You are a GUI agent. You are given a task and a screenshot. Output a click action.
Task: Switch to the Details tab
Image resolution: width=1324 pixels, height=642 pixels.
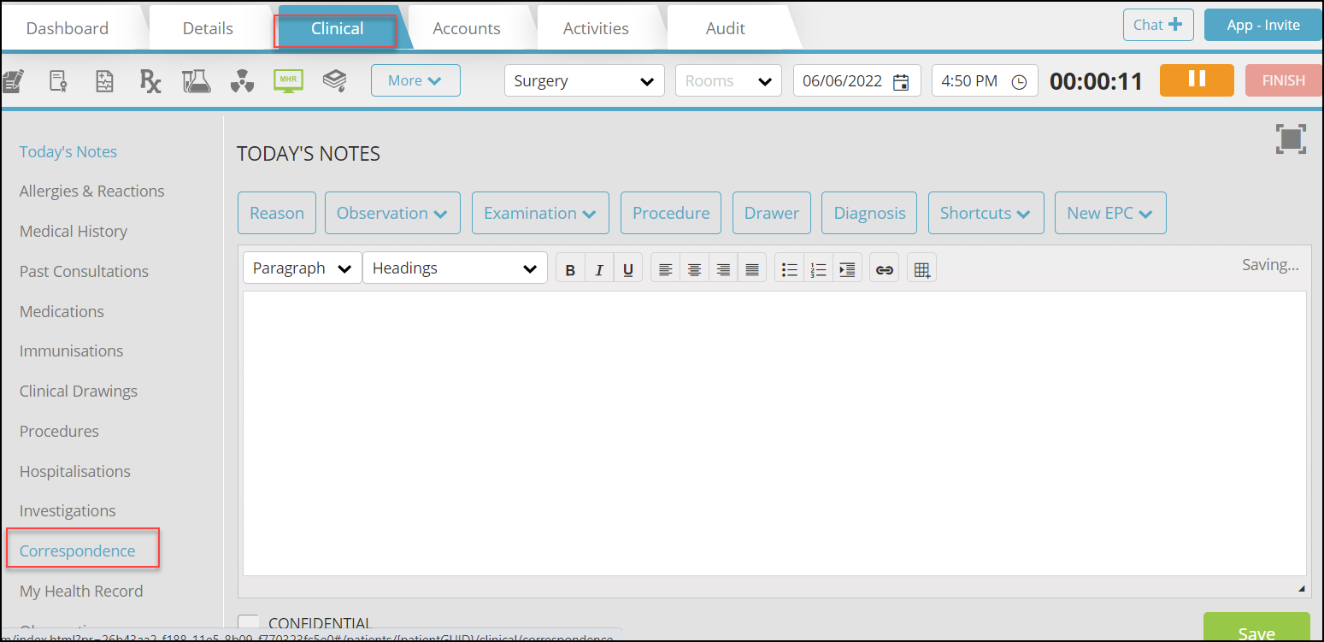point(208,28)
